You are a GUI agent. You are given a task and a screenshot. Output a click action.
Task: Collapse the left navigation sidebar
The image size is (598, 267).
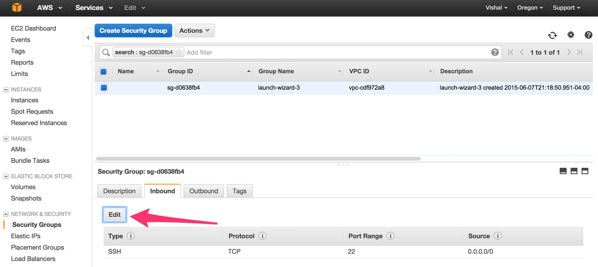tap(88, 37)
